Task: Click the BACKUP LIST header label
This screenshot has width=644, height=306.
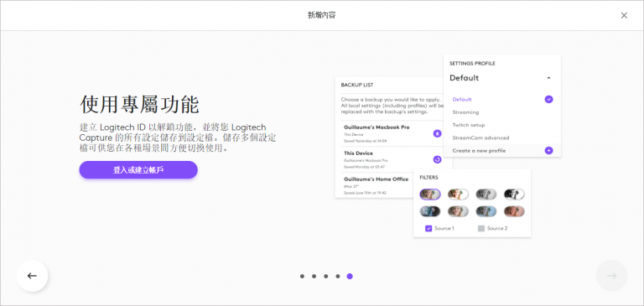Action: point(357,85)
